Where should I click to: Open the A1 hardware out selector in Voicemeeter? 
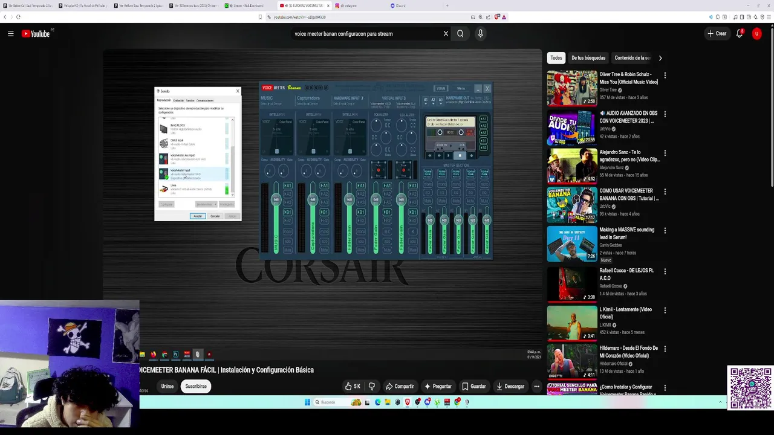click(426, 100)
